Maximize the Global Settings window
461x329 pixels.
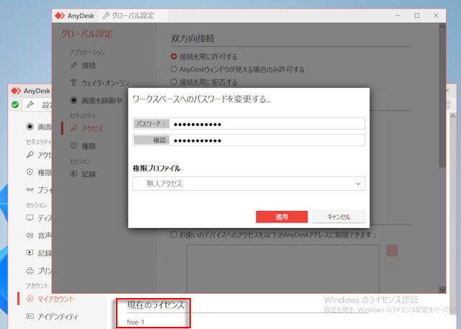417,16
